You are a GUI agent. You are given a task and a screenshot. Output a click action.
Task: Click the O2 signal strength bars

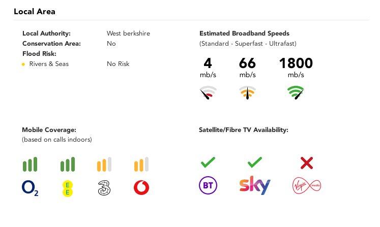tap(30, 165)
